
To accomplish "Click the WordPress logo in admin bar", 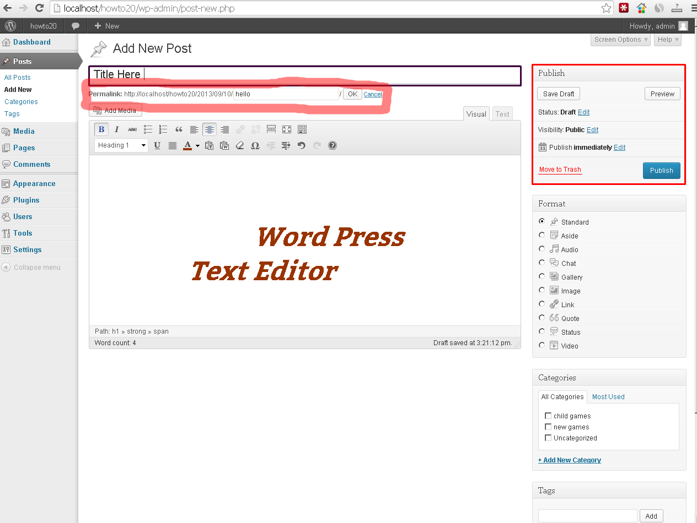I will [x=10, y=26].
